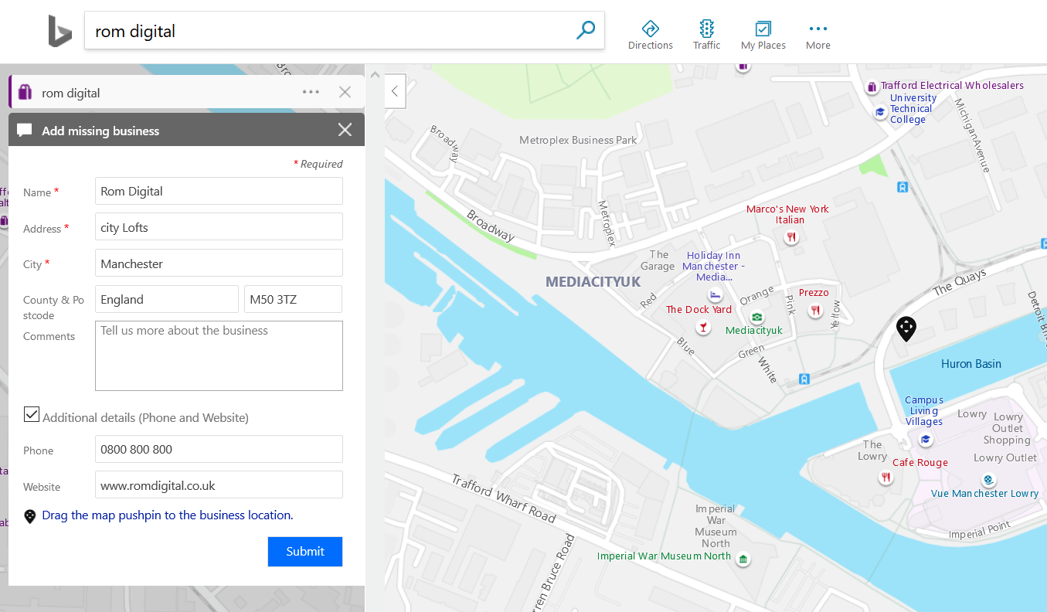The image size is (1047, 612).
Task: Click the tram stop icon near White street
Action: 804,379
